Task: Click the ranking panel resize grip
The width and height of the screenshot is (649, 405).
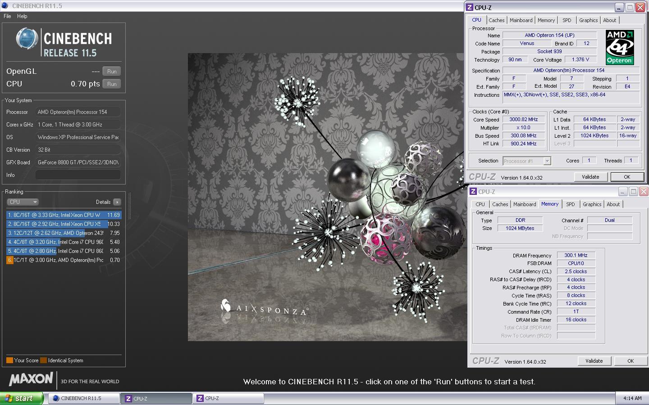Action: [x=129, y=206]
